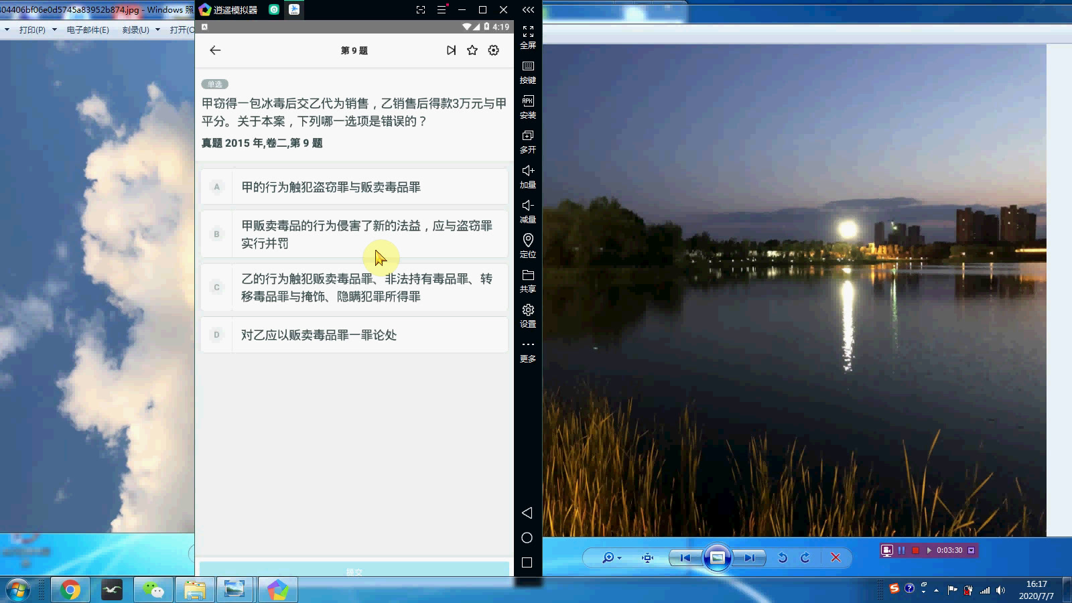Start slideshow with the center round button
The image size is (1072, 603).
717,557
